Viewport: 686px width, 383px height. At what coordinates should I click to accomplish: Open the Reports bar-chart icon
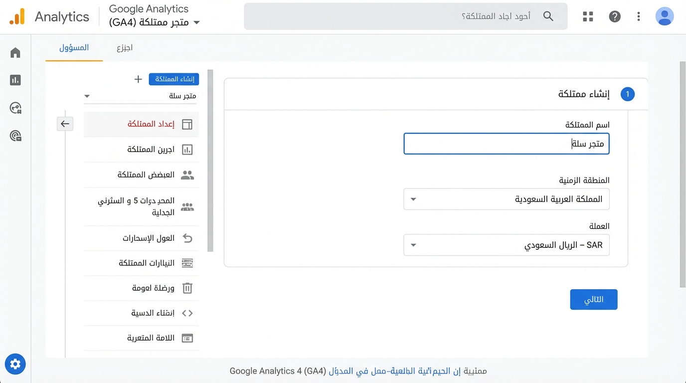point(15,80)
